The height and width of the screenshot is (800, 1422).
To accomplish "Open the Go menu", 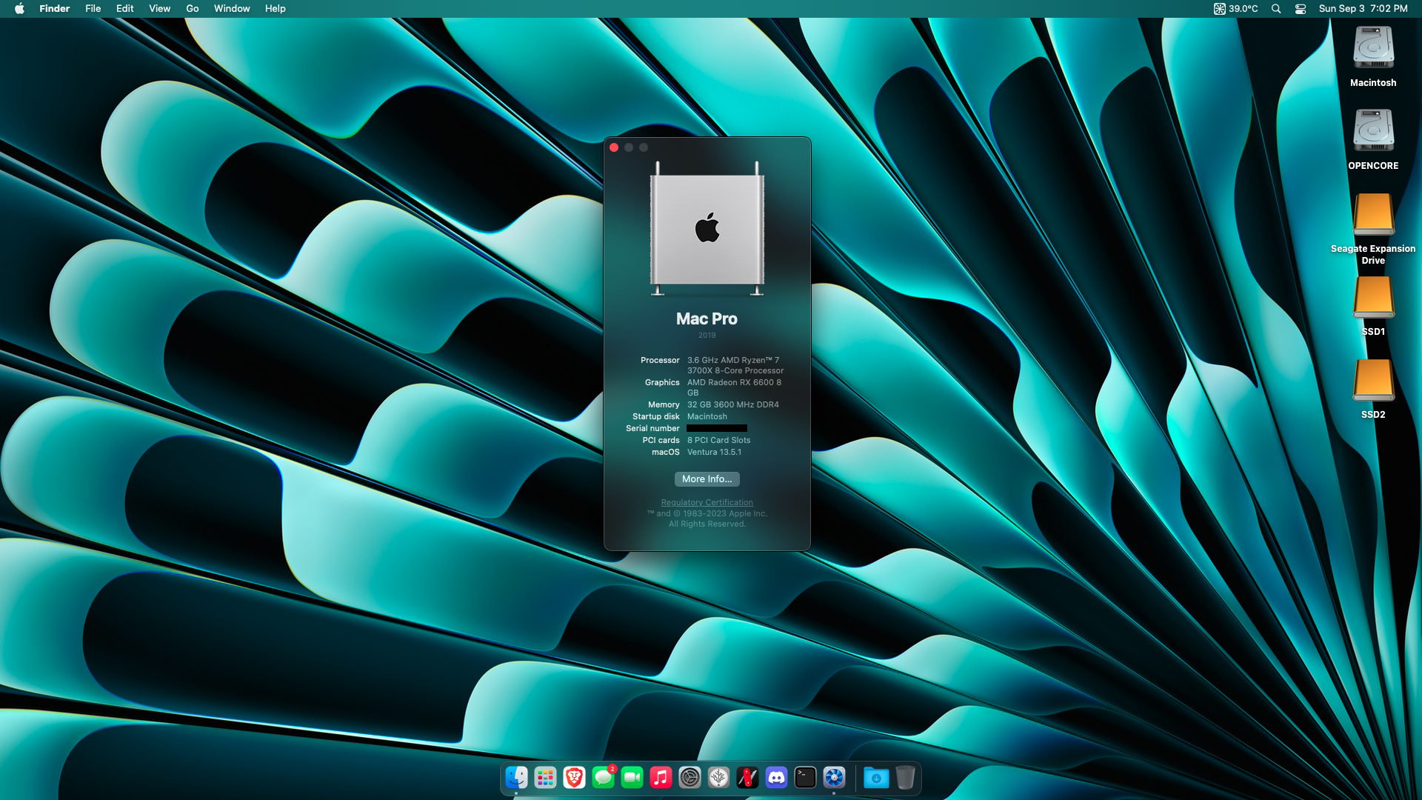I will [193, 9].
